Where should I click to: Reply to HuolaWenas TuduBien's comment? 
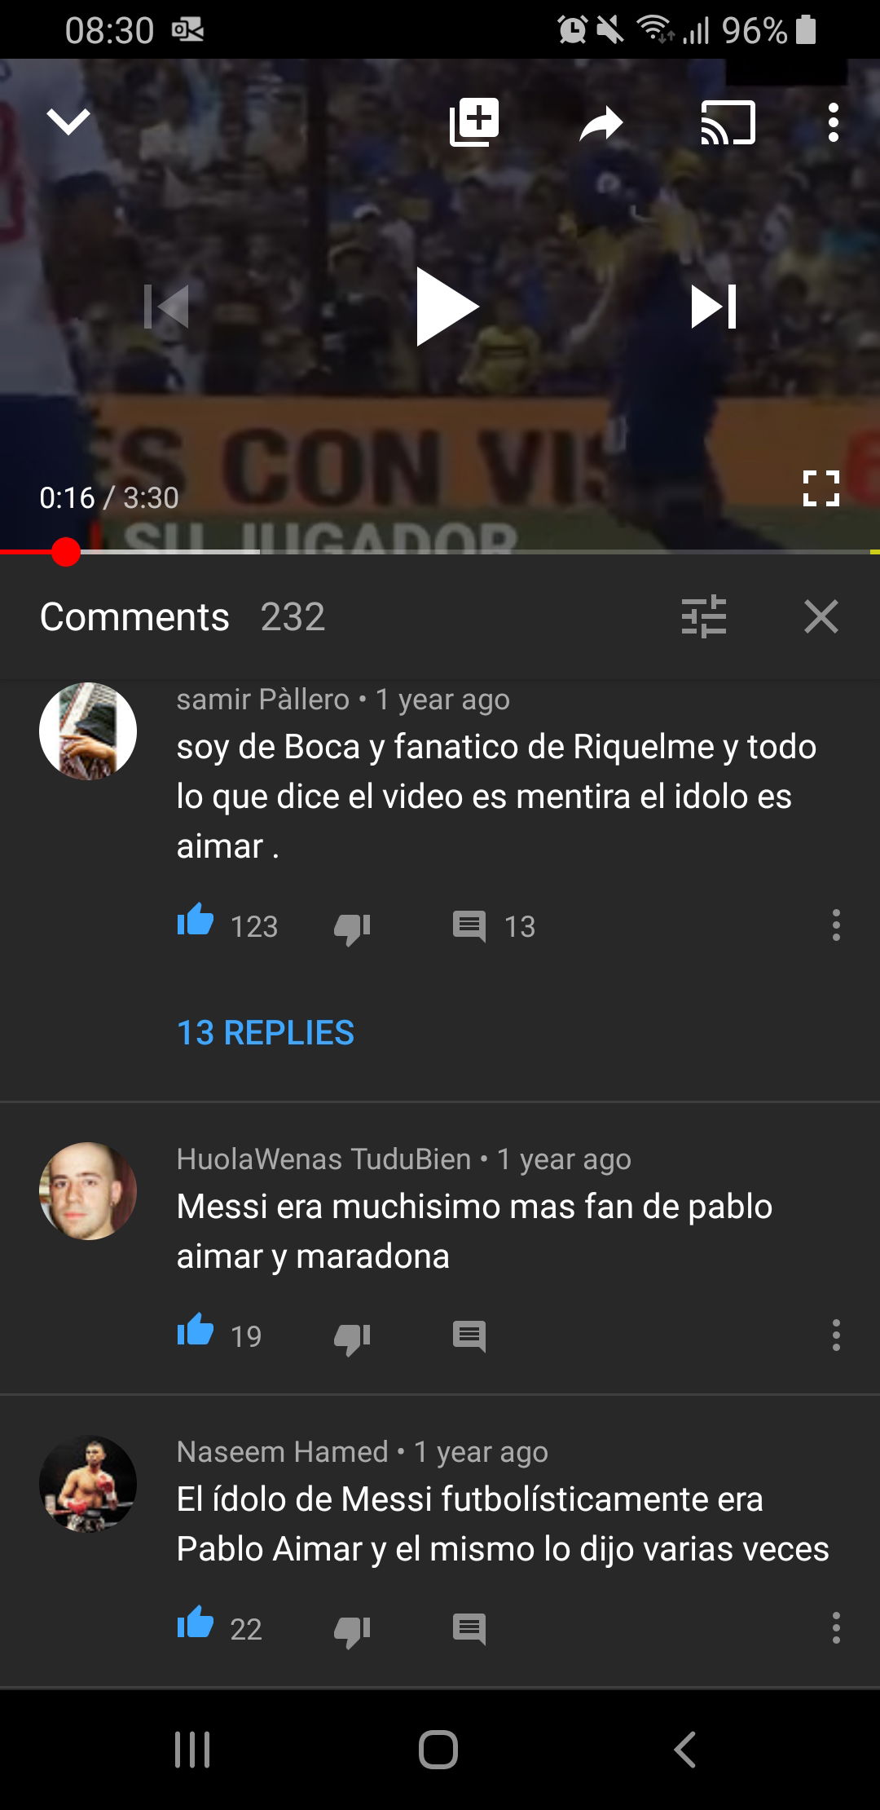[469, 1336]
